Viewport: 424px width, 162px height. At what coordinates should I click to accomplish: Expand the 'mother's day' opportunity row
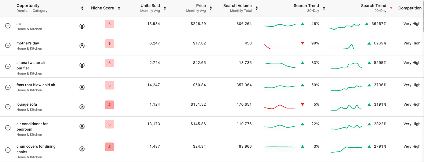coord(8,45)
